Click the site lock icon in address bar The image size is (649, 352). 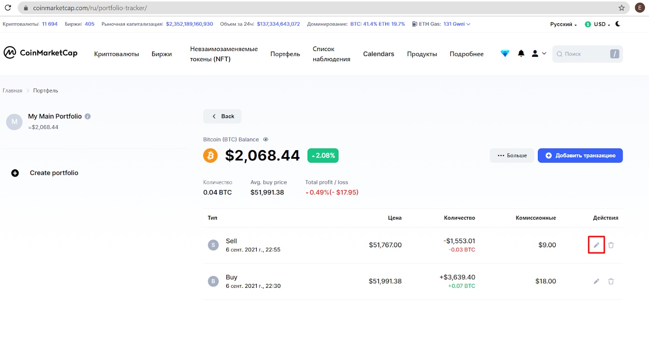pyautogui.click(x=26, y=8)
